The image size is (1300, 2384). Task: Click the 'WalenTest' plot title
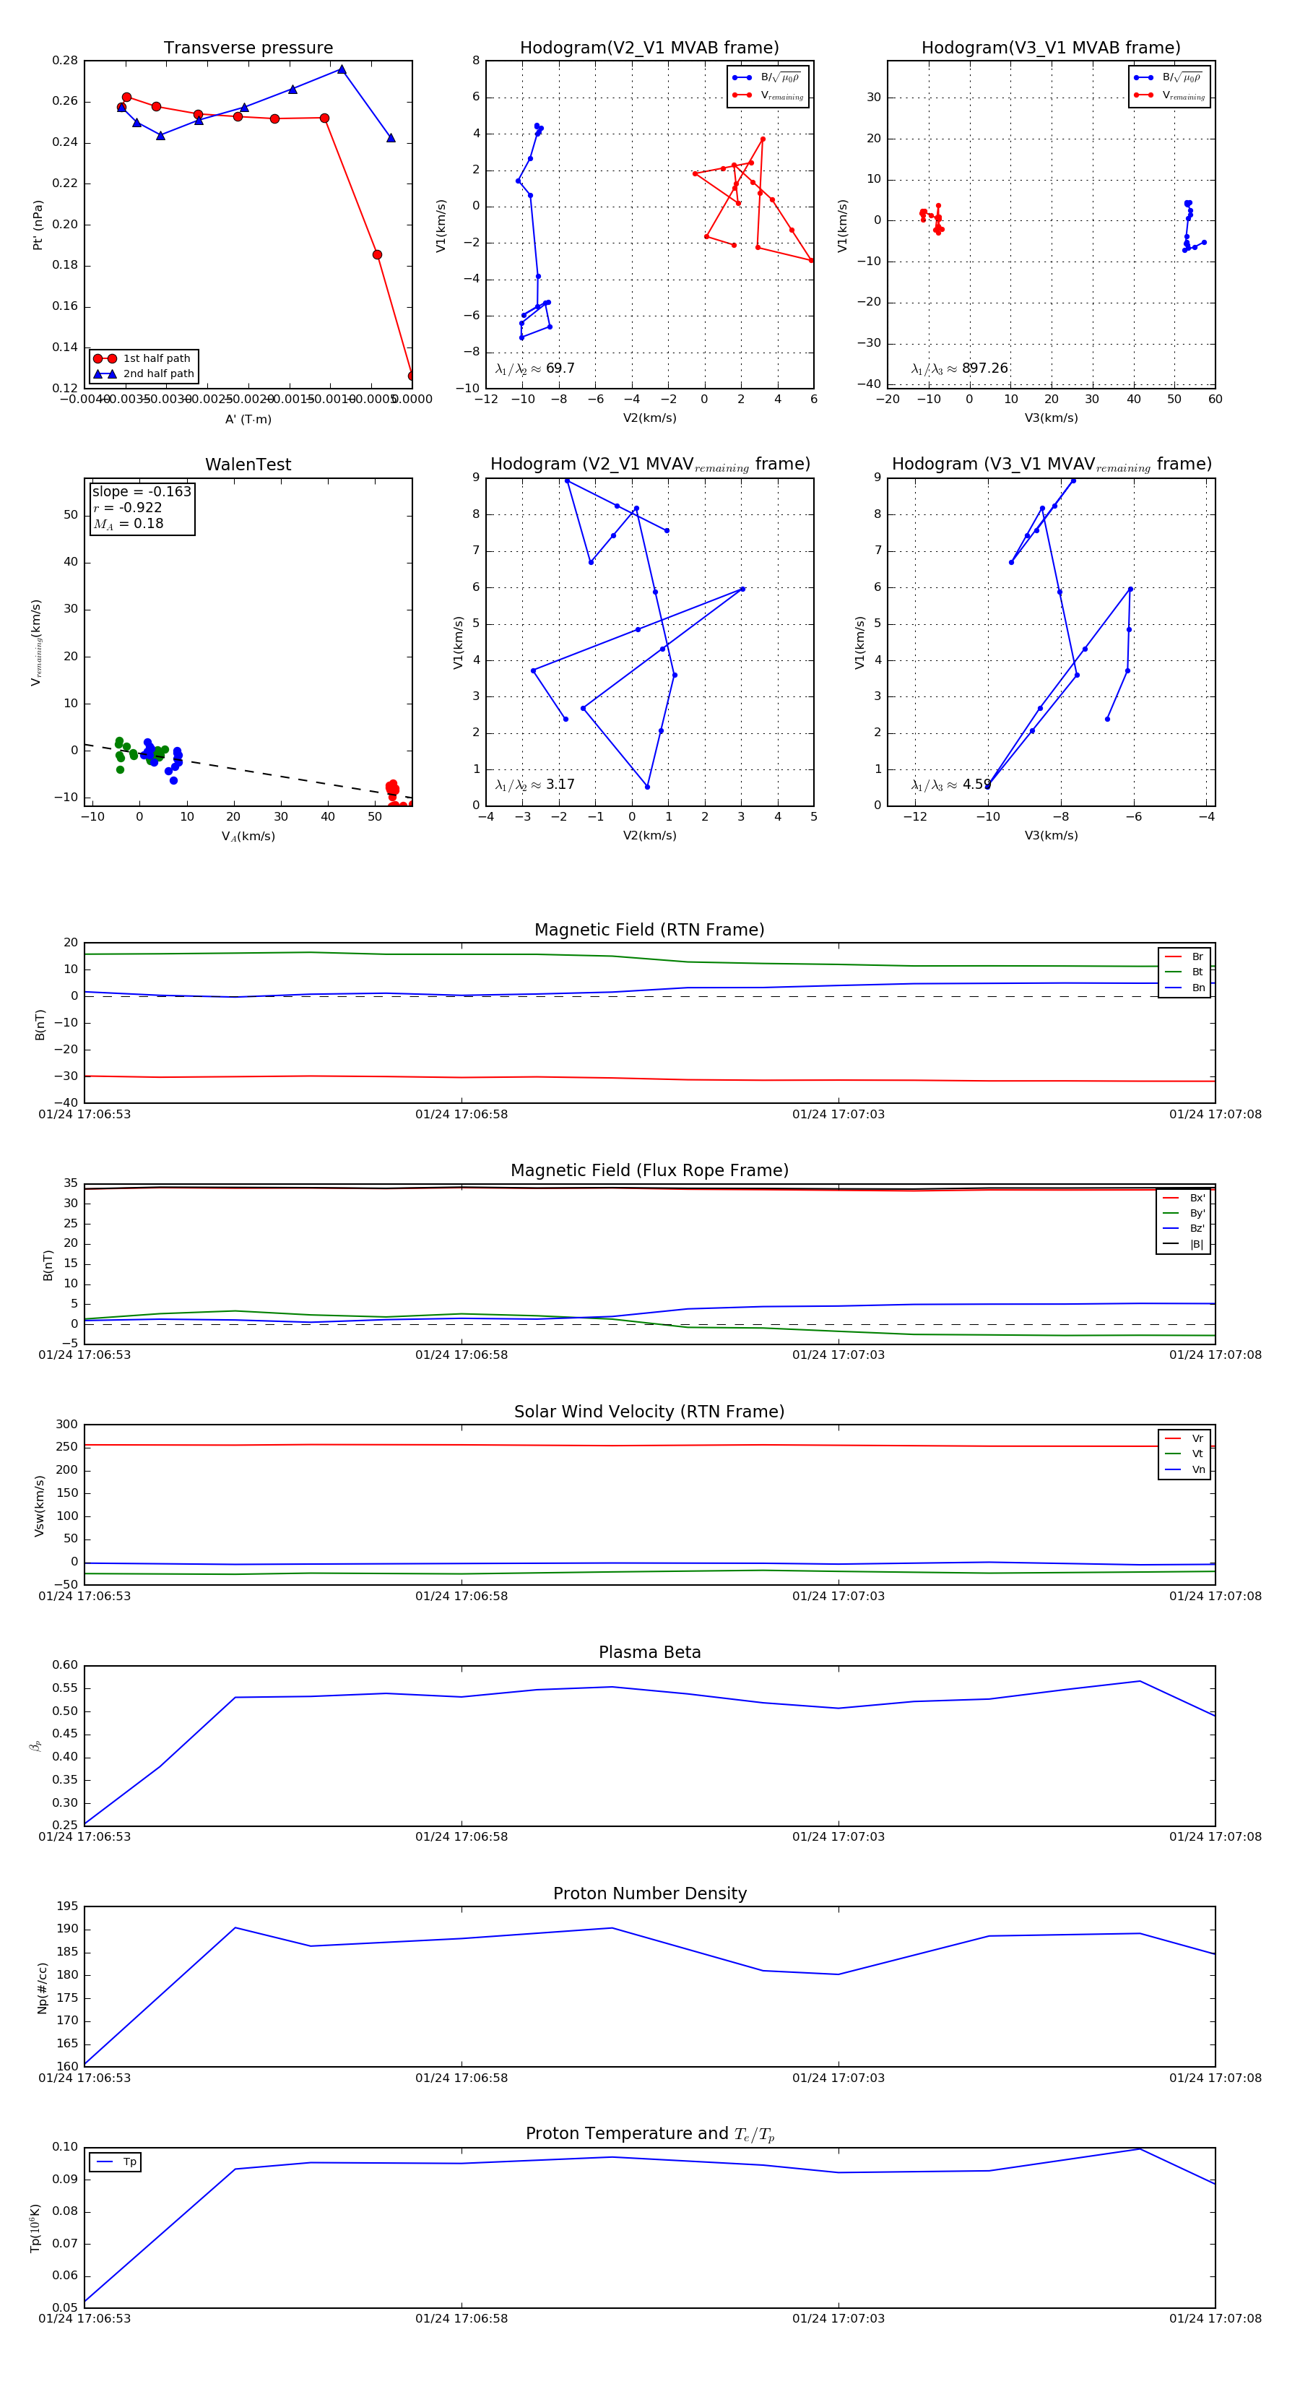click(248, 465)
